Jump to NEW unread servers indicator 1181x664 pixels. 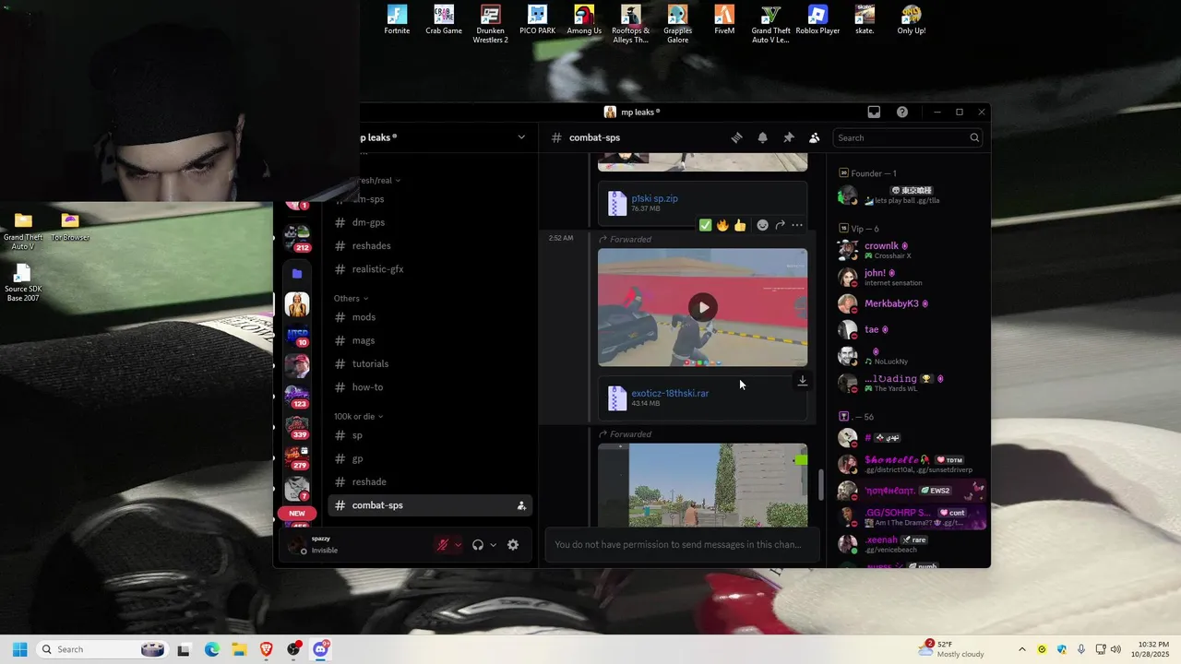click(x=297, y=514)
